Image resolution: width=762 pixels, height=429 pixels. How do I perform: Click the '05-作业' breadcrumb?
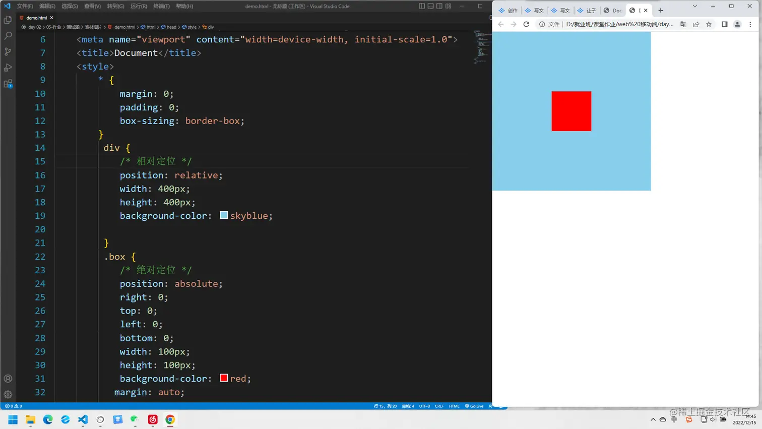click(x=54, y=27)
